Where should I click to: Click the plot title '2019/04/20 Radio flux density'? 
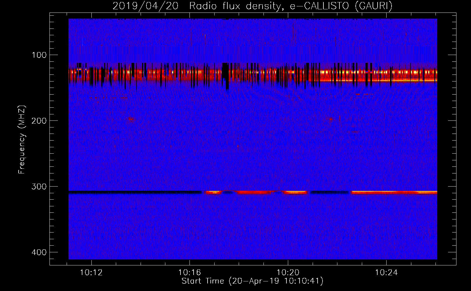(x=253, y=6)
